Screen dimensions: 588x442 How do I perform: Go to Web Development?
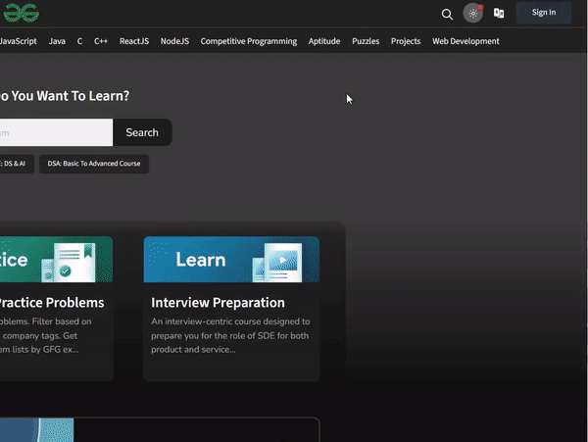465,41
